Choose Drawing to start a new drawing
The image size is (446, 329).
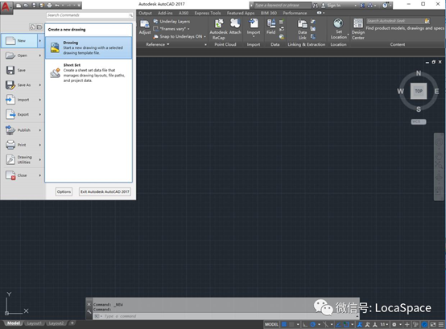89,47
